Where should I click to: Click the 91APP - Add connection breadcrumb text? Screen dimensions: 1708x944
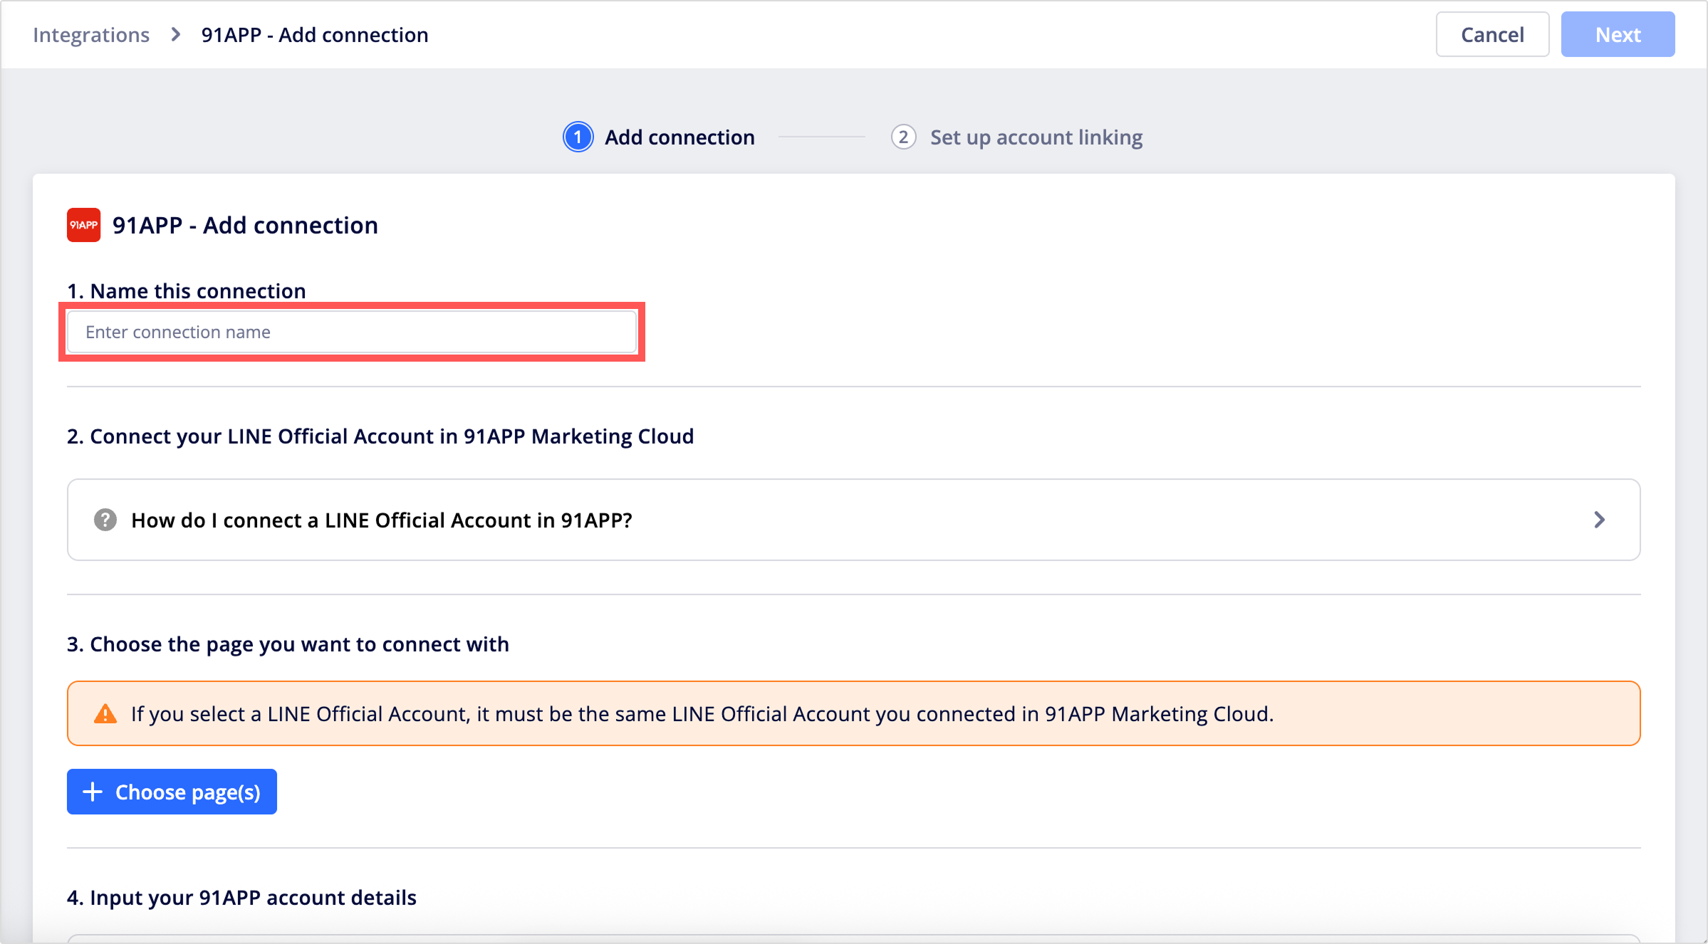pyautogui.click(x=315, y=35)
